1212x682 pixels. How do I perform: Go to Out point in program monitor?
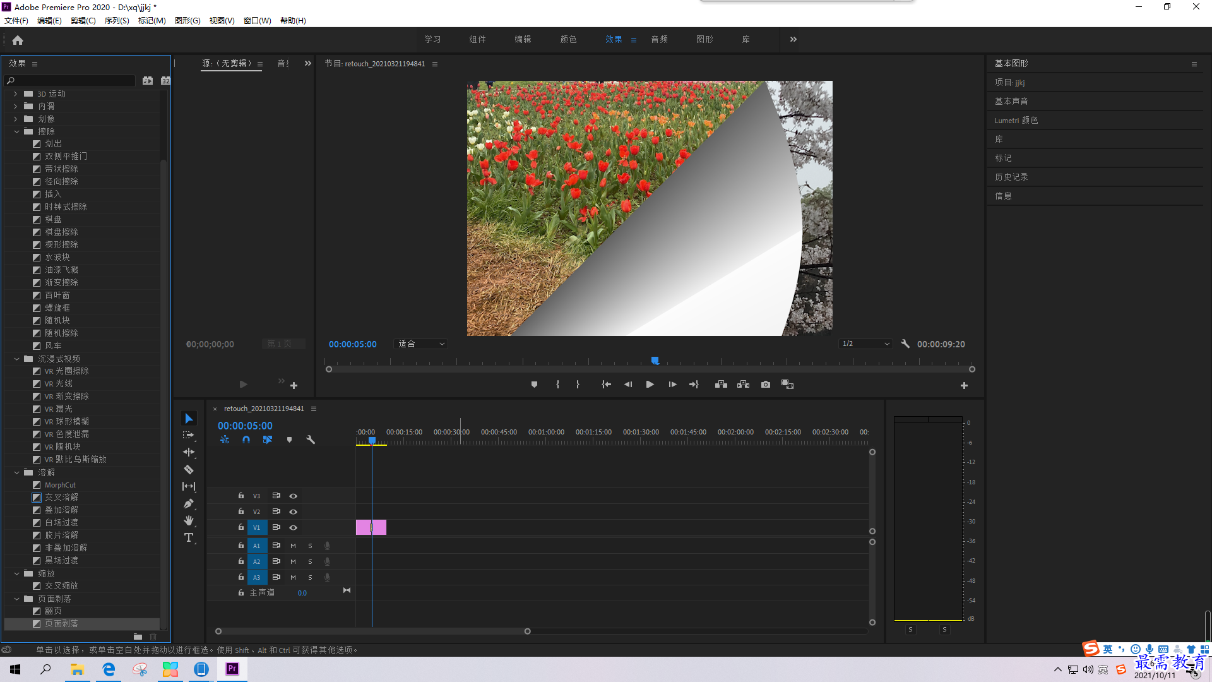pyautogui.click(x=694, y=384)
